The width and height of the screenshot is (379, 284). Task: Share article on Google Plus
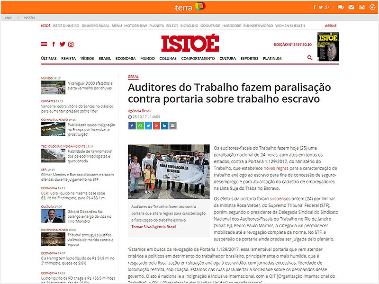tap(156, 125)
